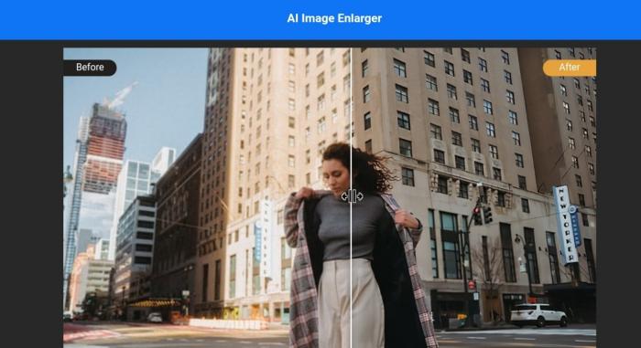The width and height of the screenshot is (641, 348).
Task: Click the blue sky area of the Before image
Action: tap(164, 94)
